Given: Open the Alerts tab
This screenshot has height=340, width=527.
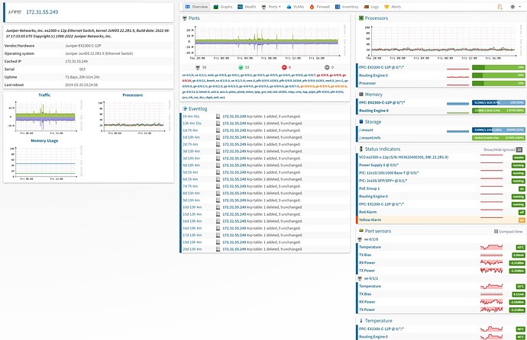Looking at the screenshot, I should pyautogui.click(x=393, y=7).
